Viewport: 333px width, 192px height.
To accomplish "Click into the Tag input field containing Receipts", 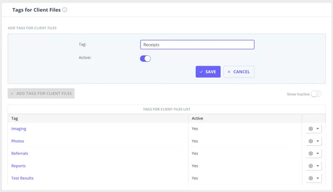I will 197,45.
